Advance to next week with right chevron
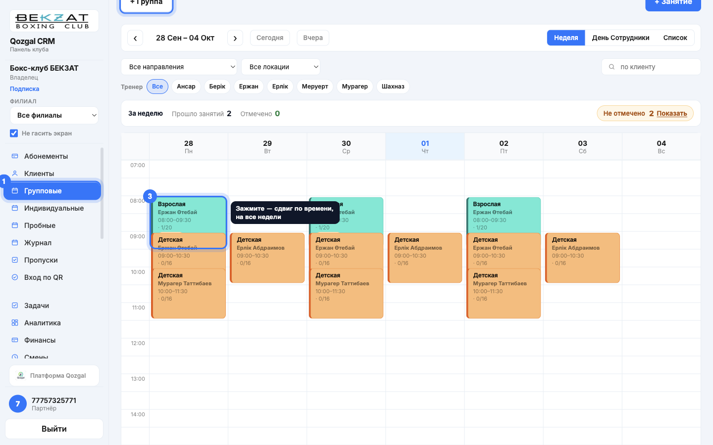The height and width of the screenshot is (445, 713). point(235,38)
